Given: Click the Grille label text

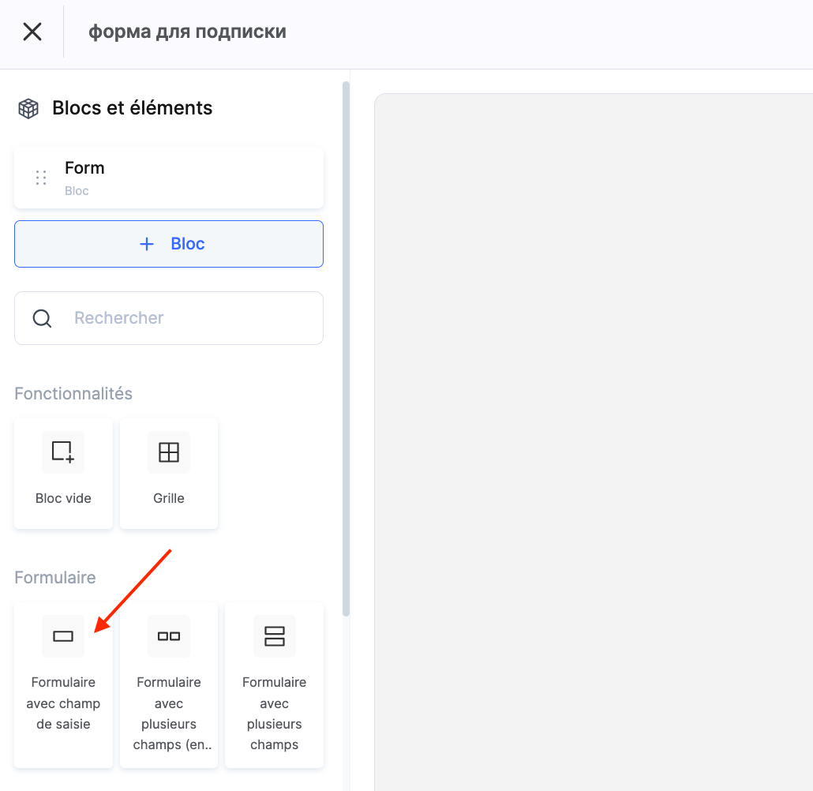Looking at the screenshot, I should click(x=169, y=498).
